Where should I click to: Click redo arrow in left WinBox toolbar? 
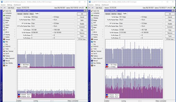4,8
